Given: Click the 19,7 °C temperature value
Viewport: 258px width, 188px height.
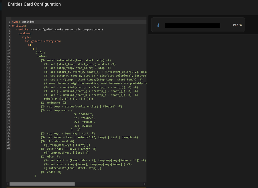Looking at the screenshot, I should click(x=237, y=25).
